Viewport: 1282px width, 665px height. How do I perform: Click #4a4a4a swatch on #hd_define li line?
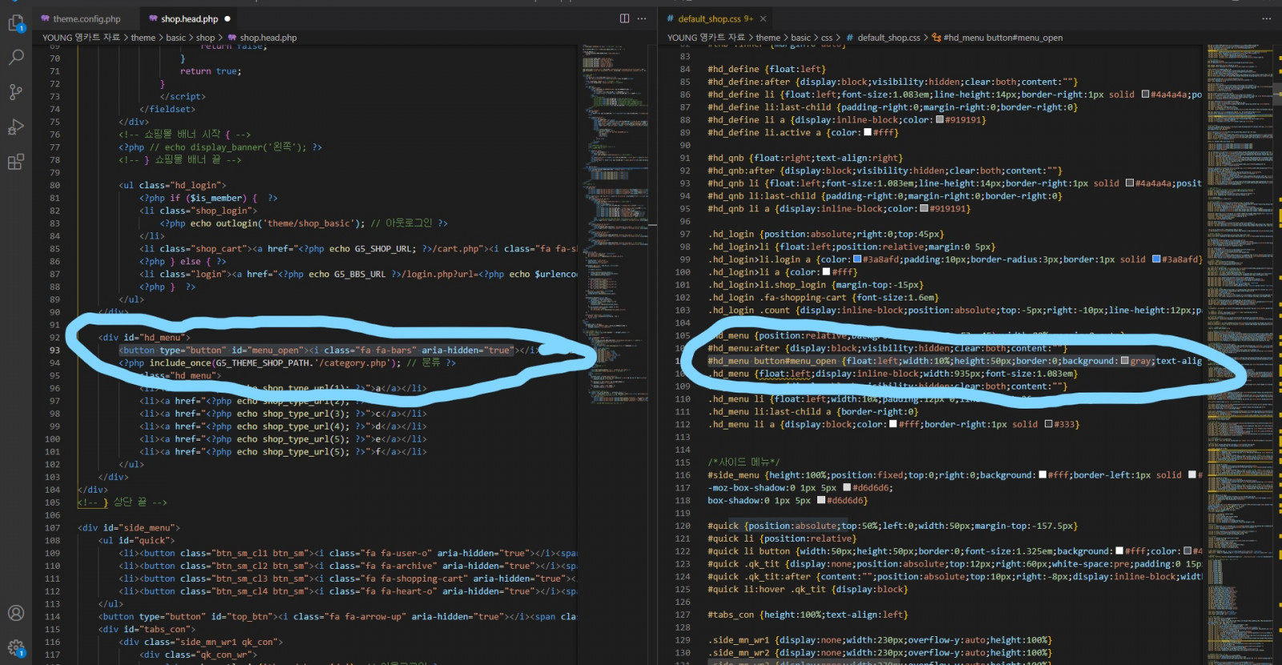[x=1145, y=95]
